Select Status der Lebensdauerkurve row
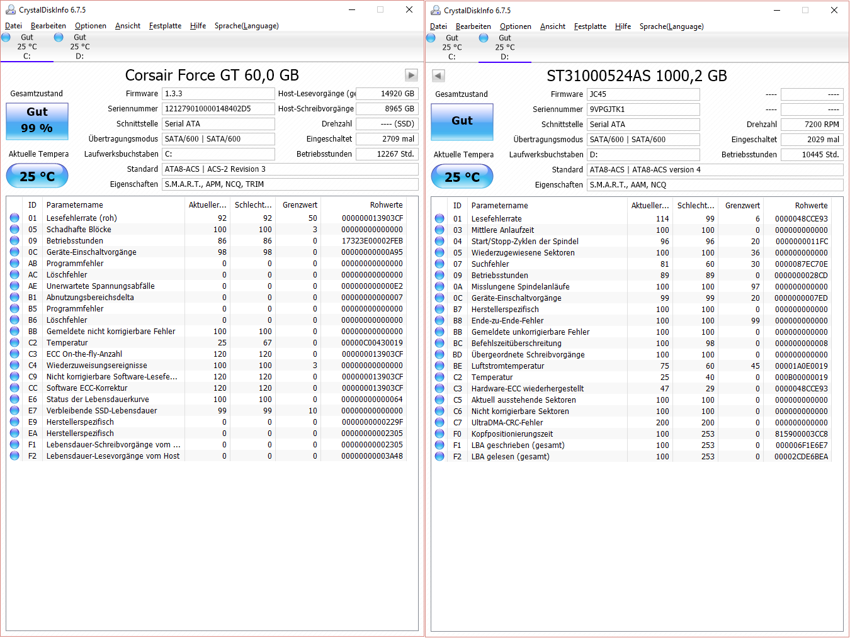This screenshot has height=638, width=850. 207,399
